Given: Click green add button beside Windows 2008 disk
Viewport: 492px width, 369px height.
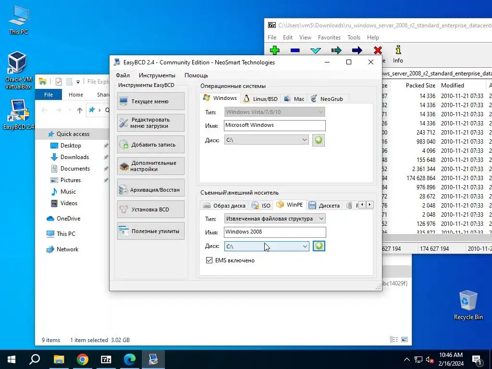Looking at the screenshot, I should 319,246.
